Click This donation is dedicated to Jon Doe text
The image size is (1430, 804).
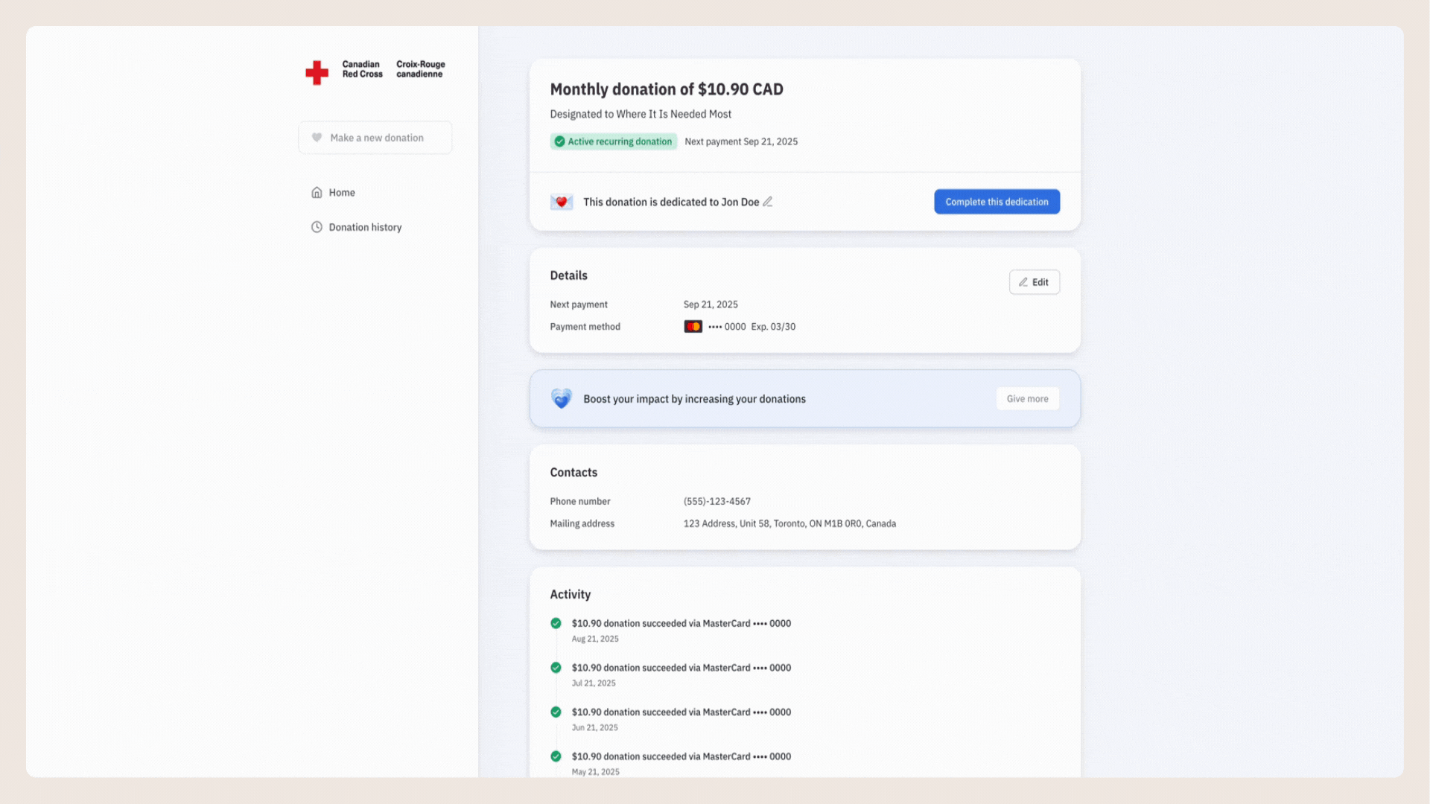click(x=671, y=202)
